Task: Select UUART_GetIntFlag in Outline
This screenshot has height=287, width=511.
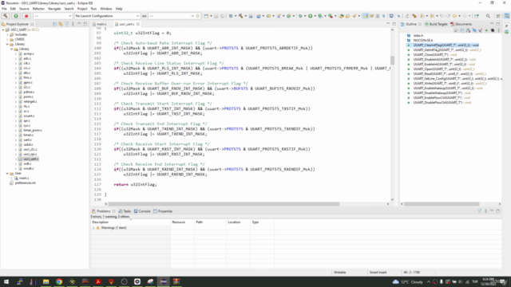Action: point(447,50)
